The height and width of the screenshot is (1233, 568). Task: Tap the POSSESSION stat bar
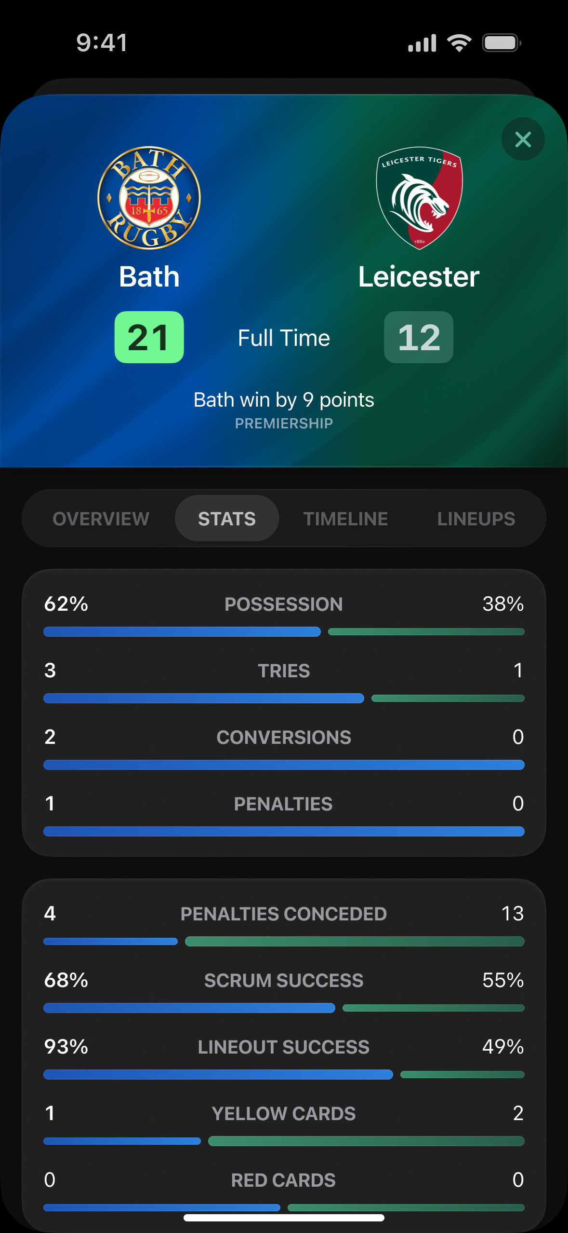284,631
